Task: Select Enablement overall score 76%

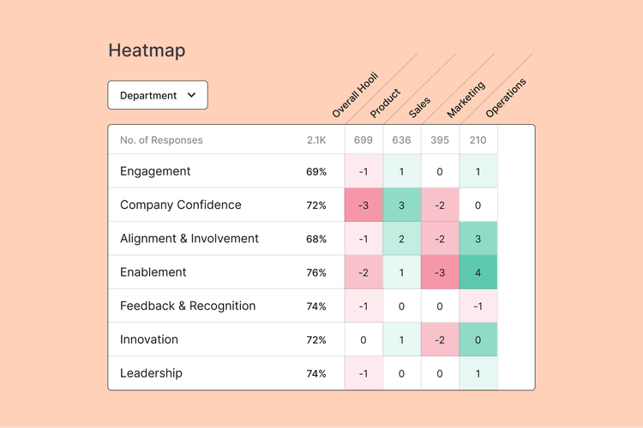Action: click(316, 272)
